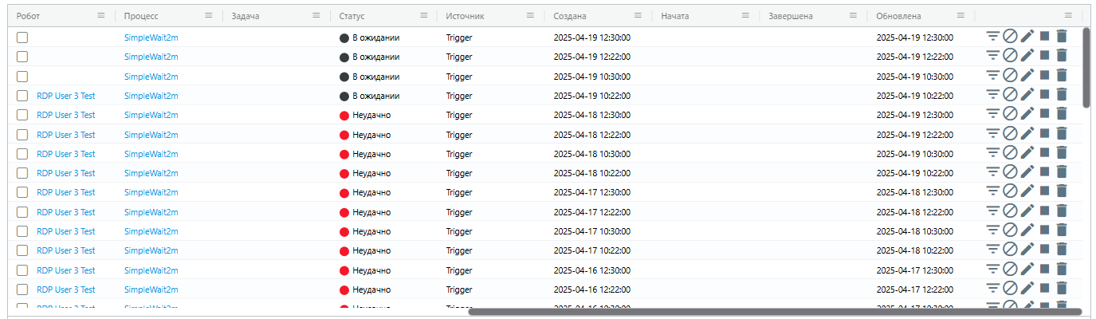The width and height of the screenshot is (1096, 319).
Task: Click cancel icon in 2025-04-16 12:30 row
Action: (x=1010, y=269)
